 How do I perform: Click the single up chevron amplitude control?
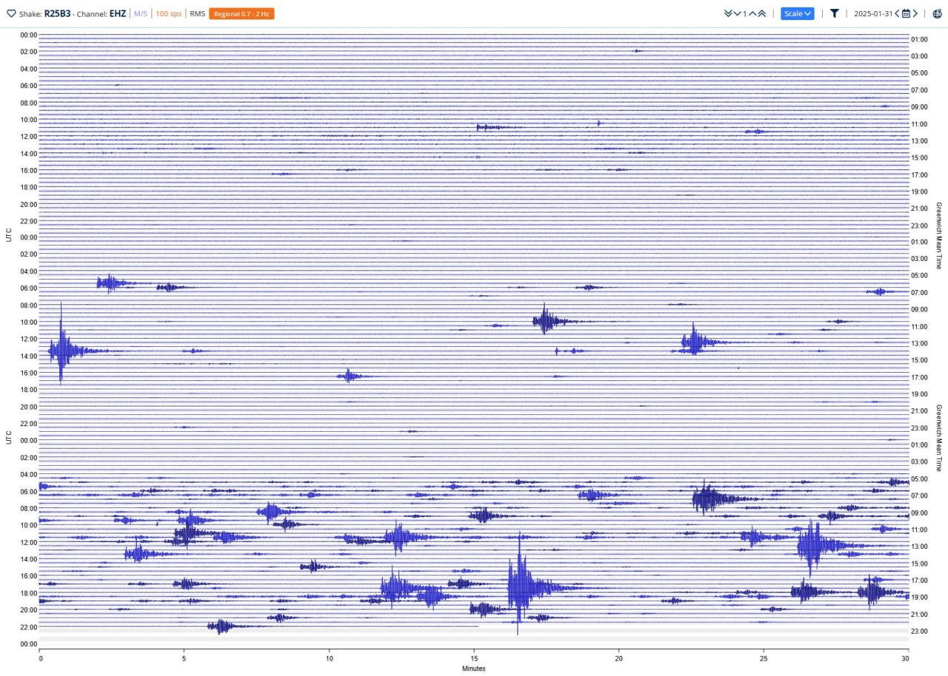(752, 13)
